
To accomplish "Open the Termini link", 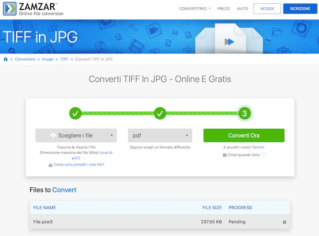I will [258, 147].
